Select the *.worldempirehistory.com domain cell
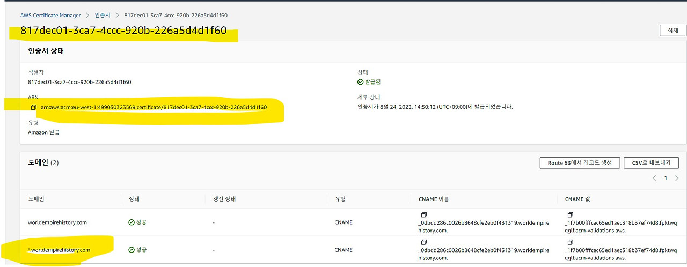The image size is (687, 267). coord(59,250)
